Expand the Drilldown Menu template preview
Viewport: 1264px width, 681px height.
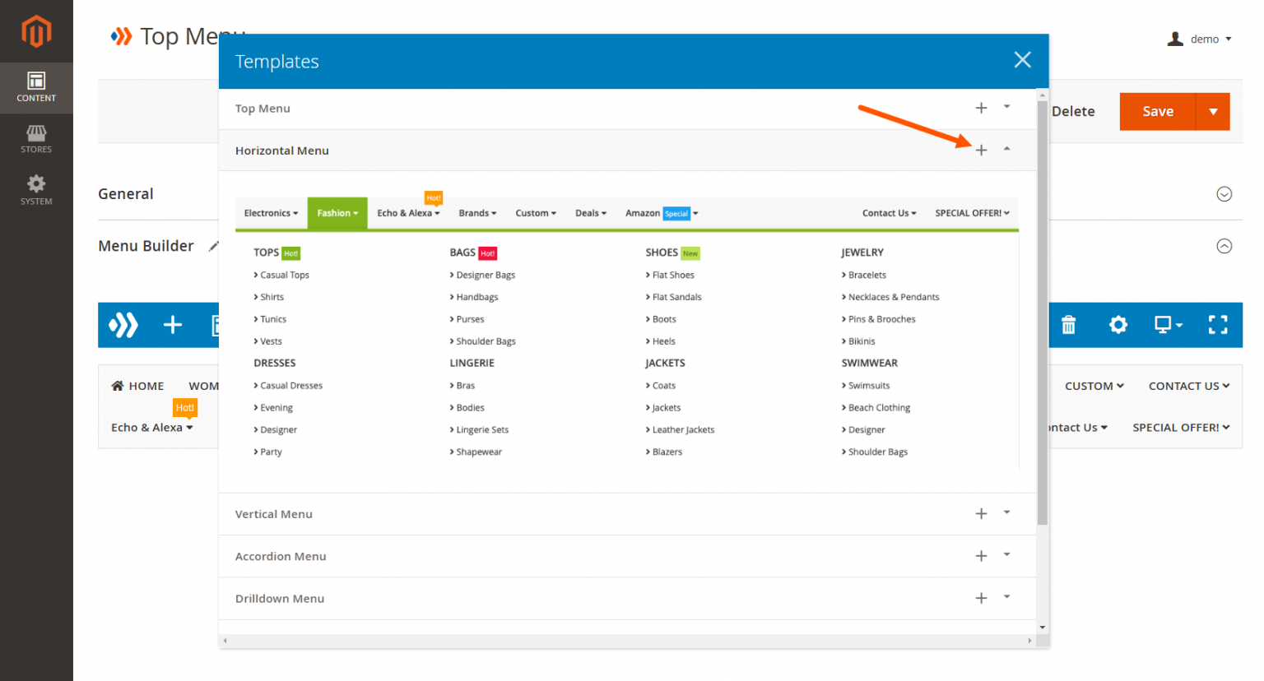pos(1006,598)
